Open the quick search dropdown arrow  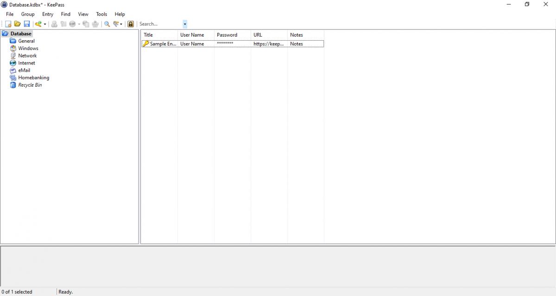[185, 24]
